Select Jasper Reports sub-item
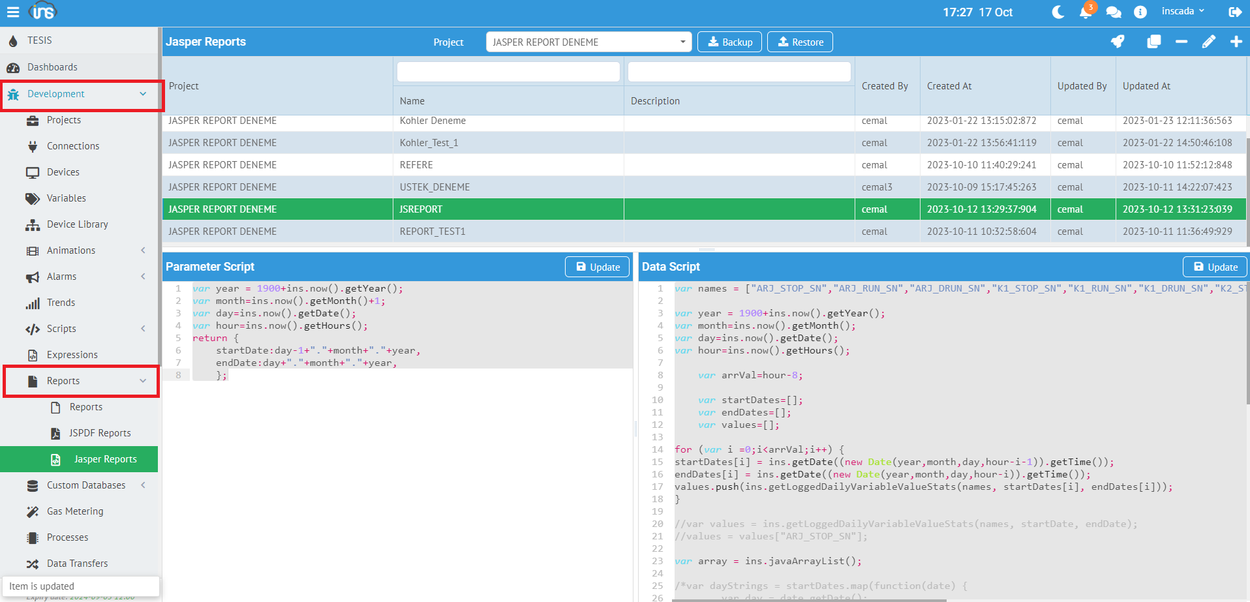 click(x=79, y=459)
